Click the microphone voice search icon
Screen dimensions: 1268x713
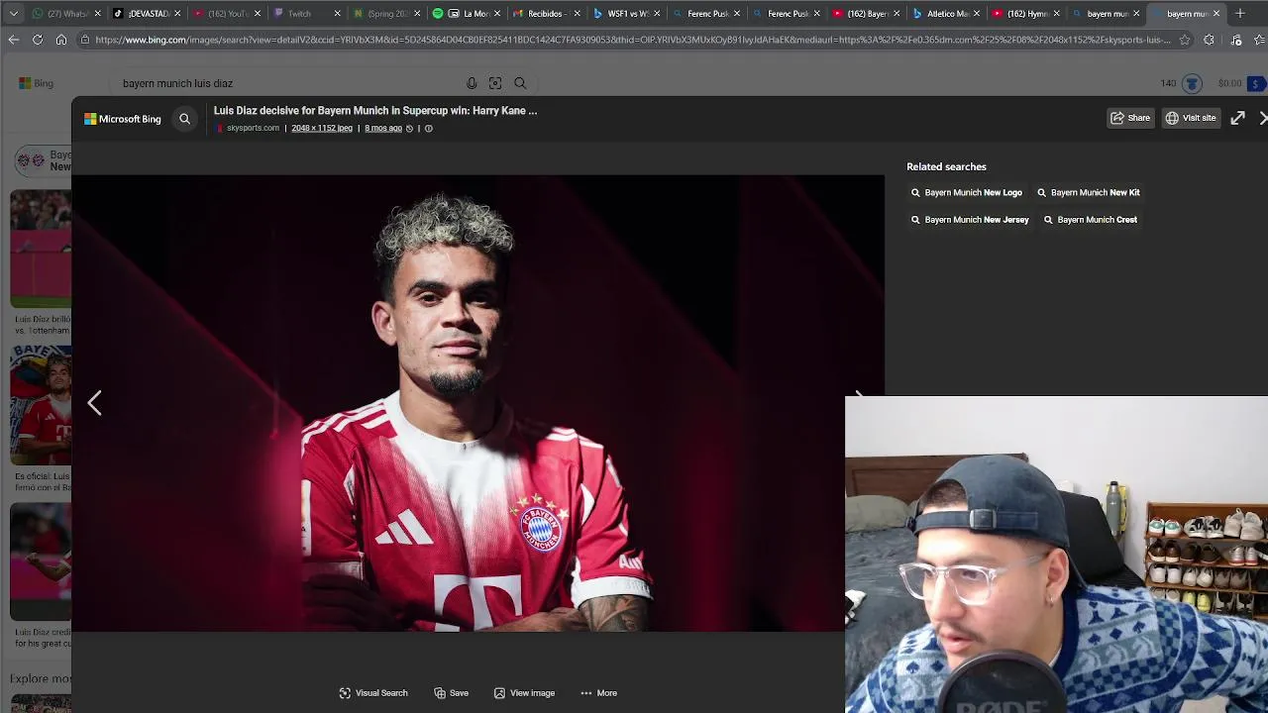pyautogui.click(x=472, y=83)
